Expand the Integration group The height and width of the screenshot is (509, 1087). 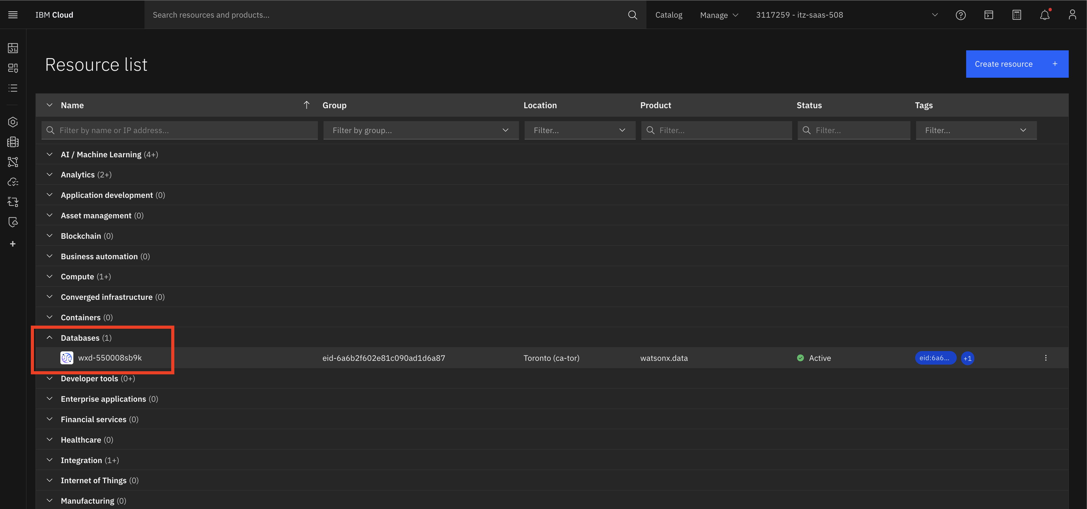(49, 460)
